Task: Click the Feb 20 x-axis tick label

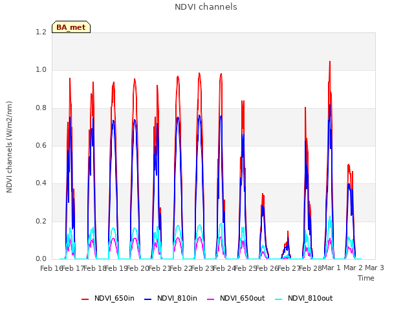Action: pyautogui.click(x=138, y=268)
